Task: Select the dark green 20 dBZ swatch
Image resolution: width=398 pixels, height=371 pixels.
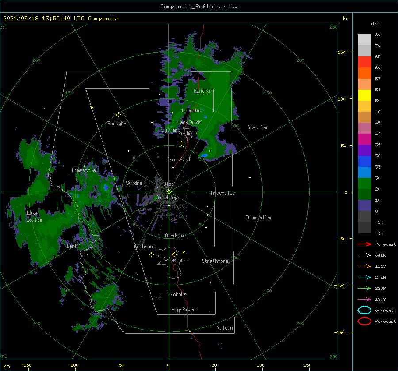Action: [x=364, y=194]
